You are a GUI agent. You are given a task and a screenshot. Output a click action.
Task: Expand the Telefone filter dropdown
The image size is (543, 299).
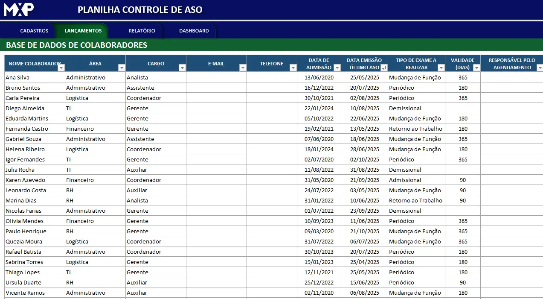293,68
